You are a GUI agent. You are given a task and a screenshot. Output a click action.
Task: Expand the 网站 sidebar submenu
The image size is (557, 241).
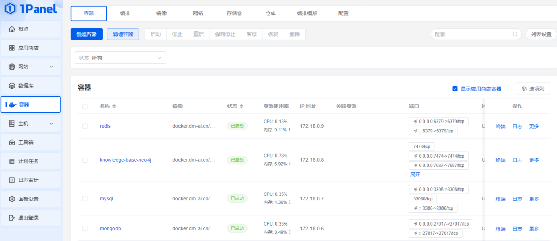coord(51,67)
